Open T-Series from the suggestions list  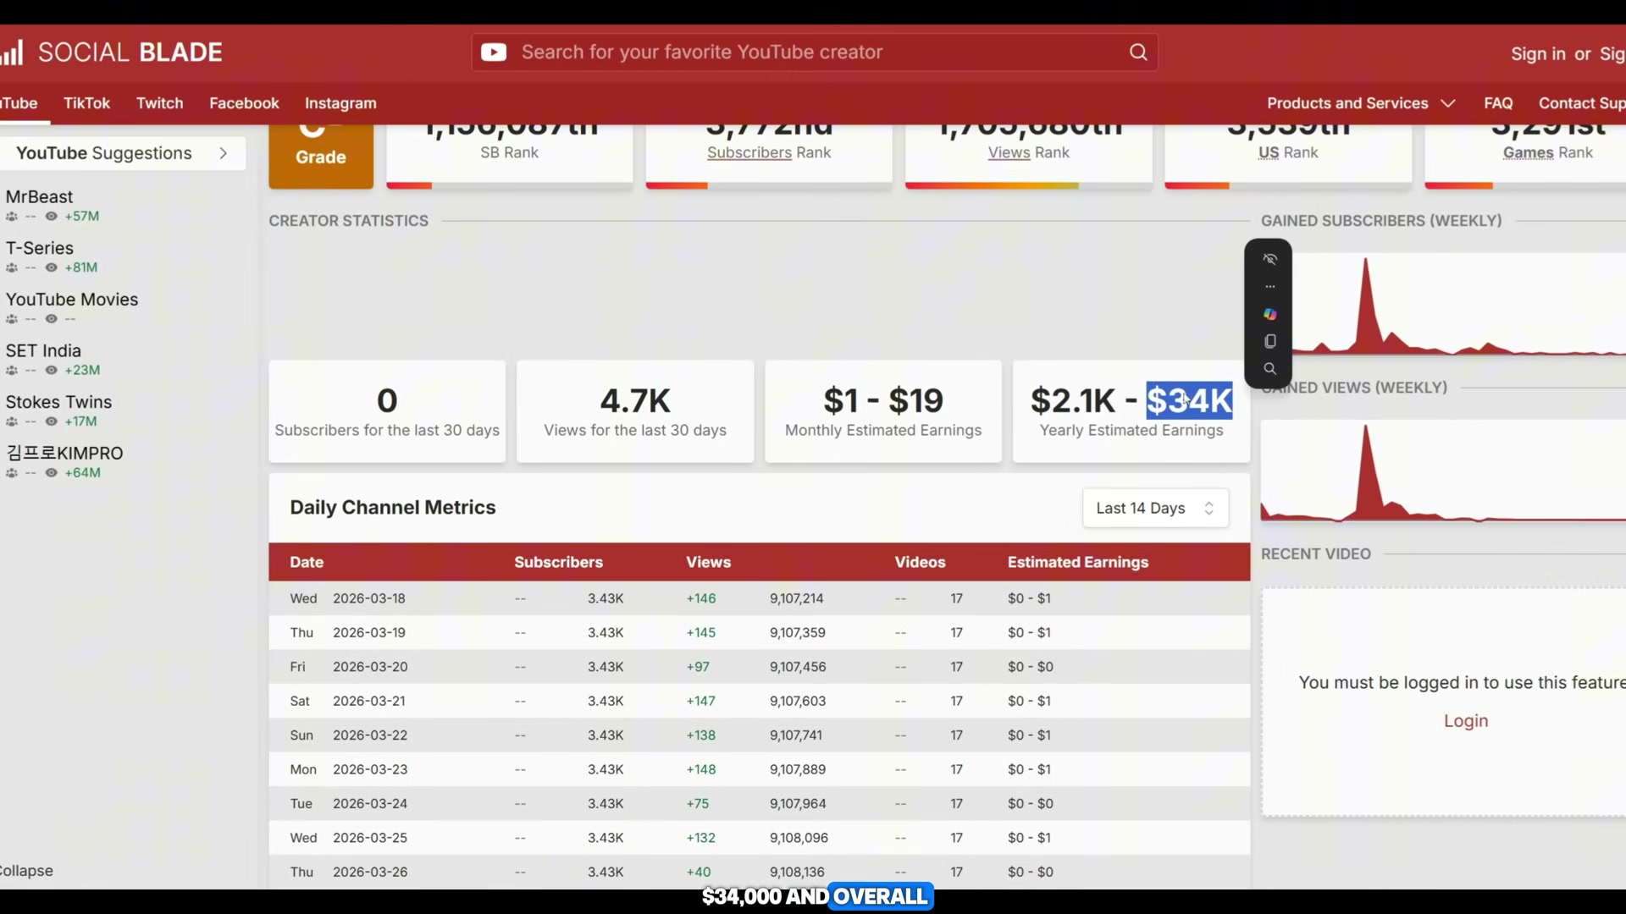[40, 248]
